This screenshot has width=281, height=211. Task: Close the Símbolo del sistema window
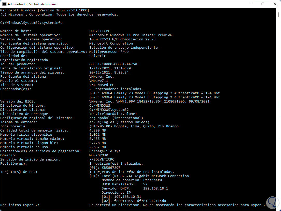pos(275,4)
